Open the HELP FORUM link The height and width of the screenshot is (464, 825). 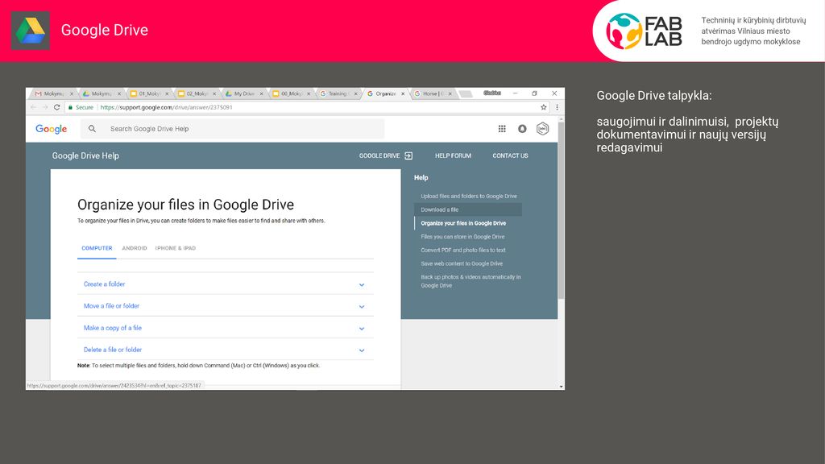[x=453, y=155]
